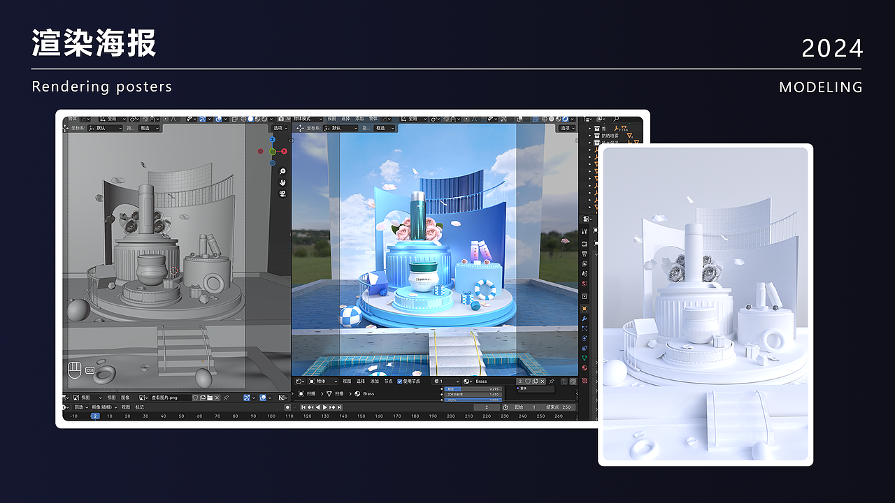Click the Brass material name field
The width and height of the screenshot is (895, 503).
click(495, 381)
